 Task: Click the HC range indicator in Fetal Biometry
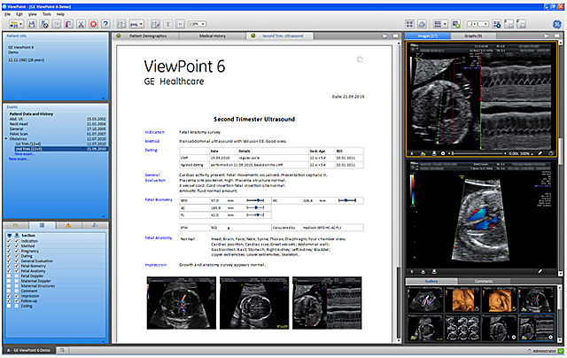(347, 200)
